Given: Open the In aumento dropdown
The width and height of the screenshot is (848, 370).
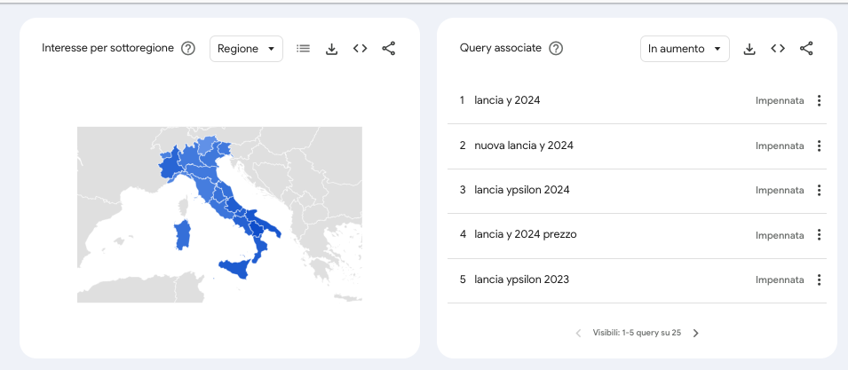Looking at the screenshot, I should point(685,49).
